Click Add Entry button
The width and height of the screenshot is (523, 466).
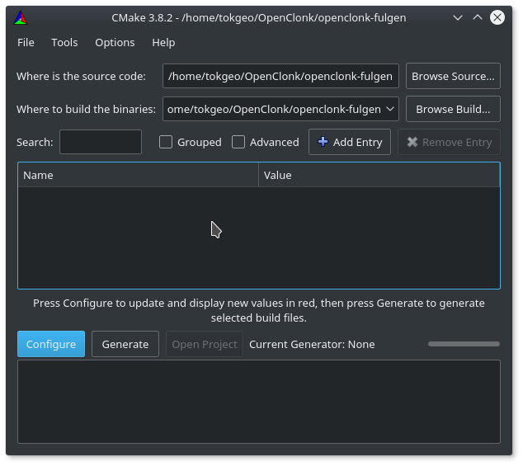tap(350, 142)
